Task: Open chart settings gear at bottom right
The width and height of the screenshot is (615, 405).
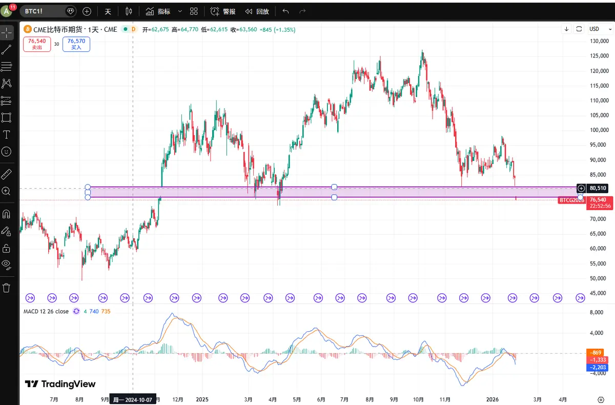Action: tap(601, 399)
